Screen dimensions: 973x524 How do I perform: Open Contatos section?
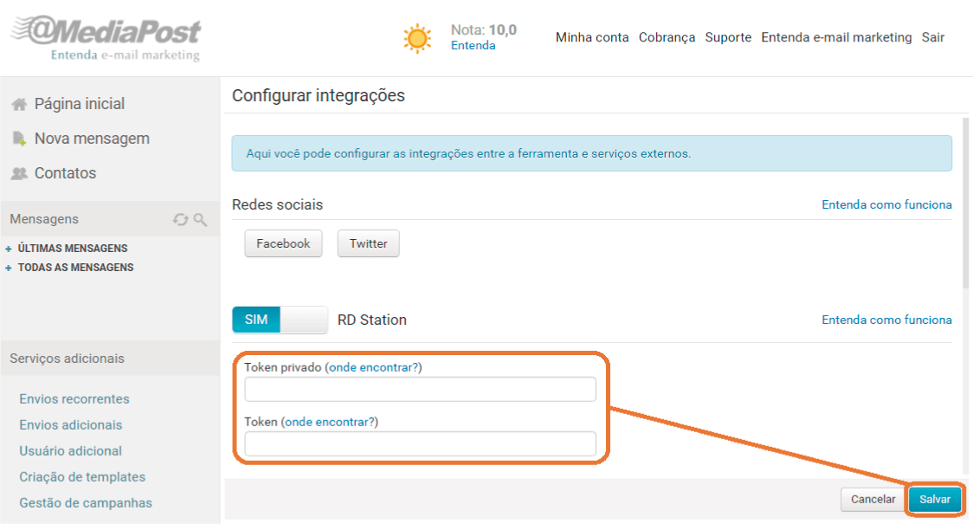point(65,173)
